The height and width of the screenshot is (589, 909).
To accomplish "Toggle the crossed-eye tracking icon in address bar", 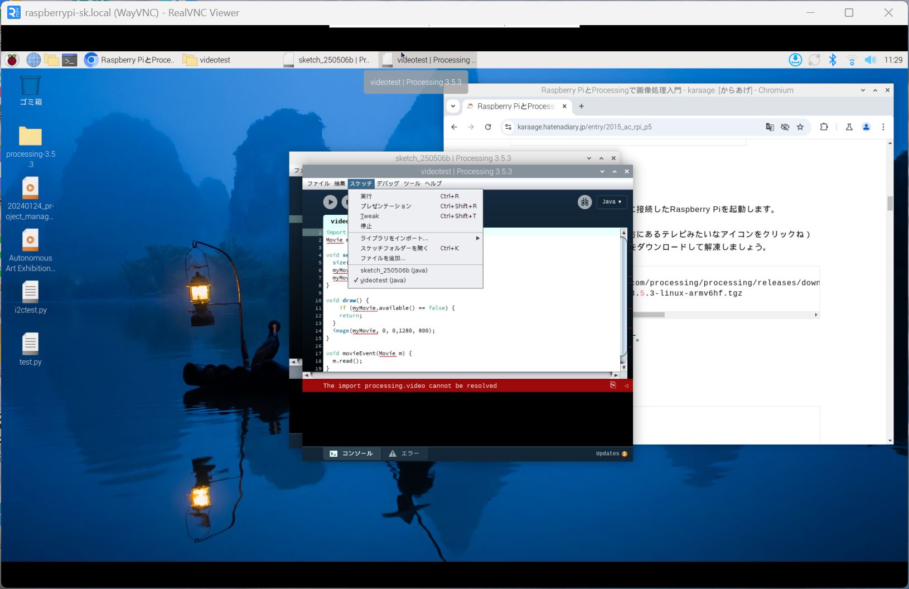I will pyautogui.click(x=785, y=127).
